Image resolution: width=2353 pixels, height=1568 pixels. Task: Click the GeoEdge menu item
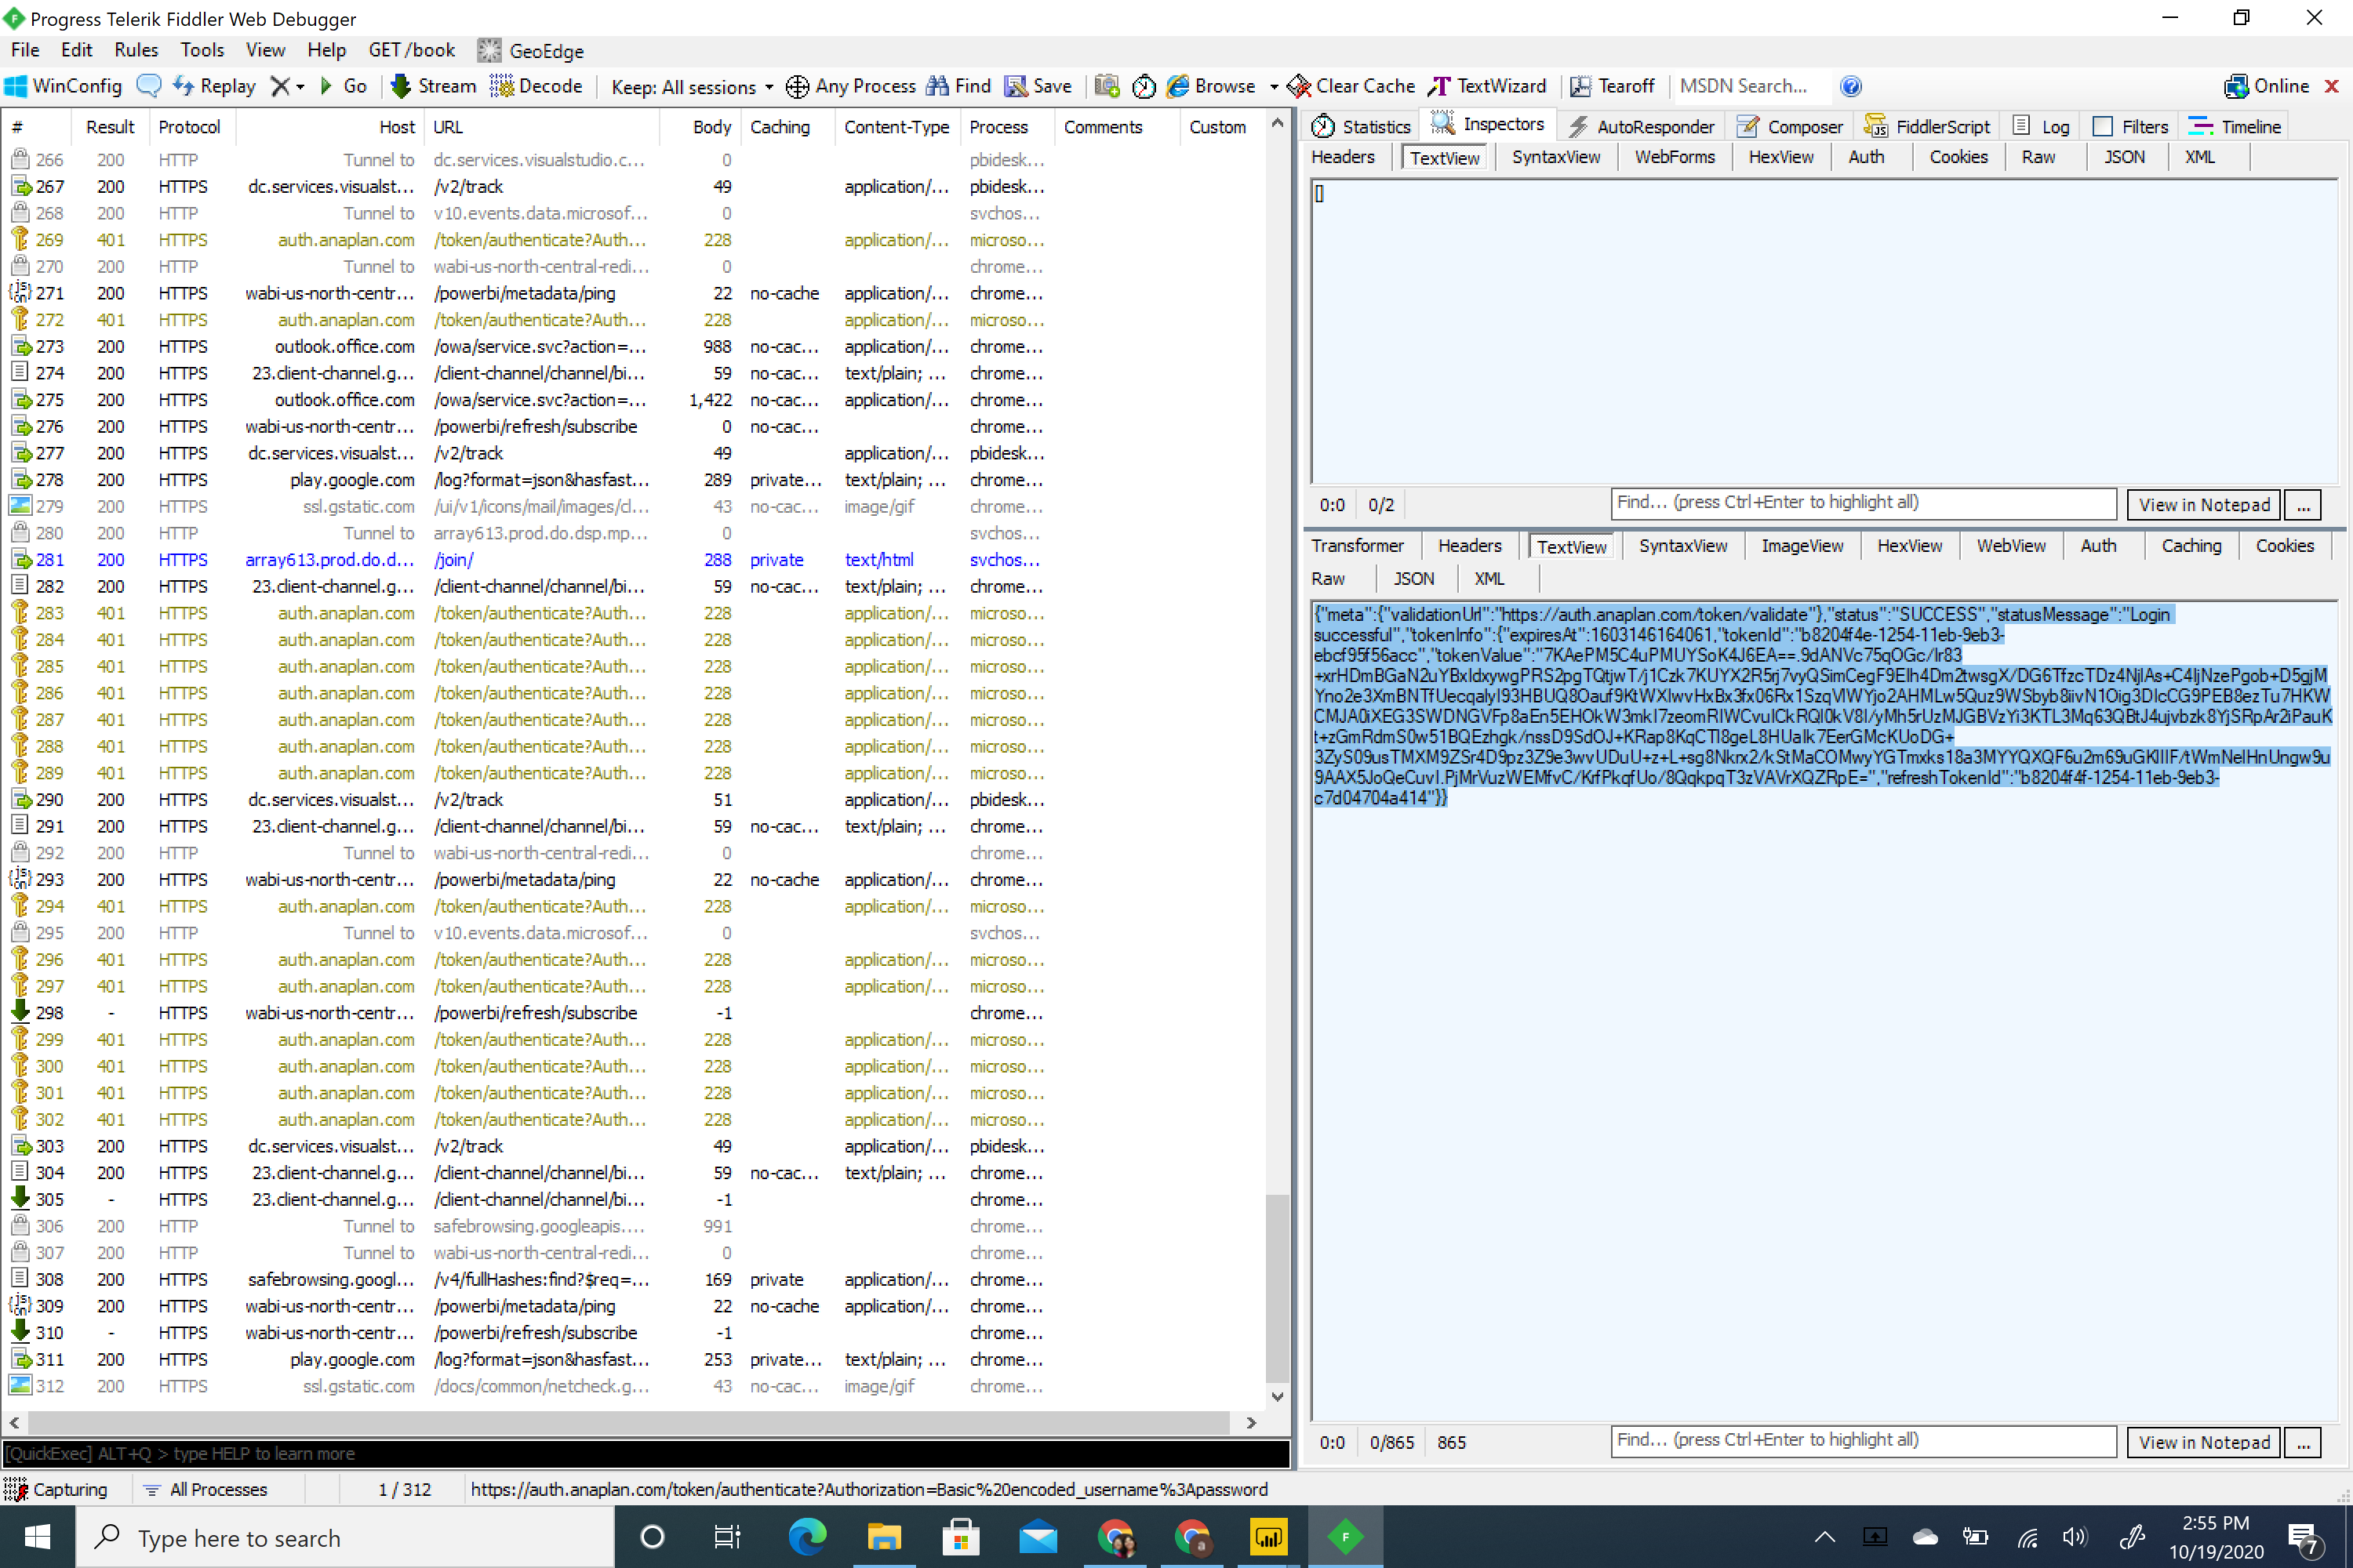pos(531,50)
